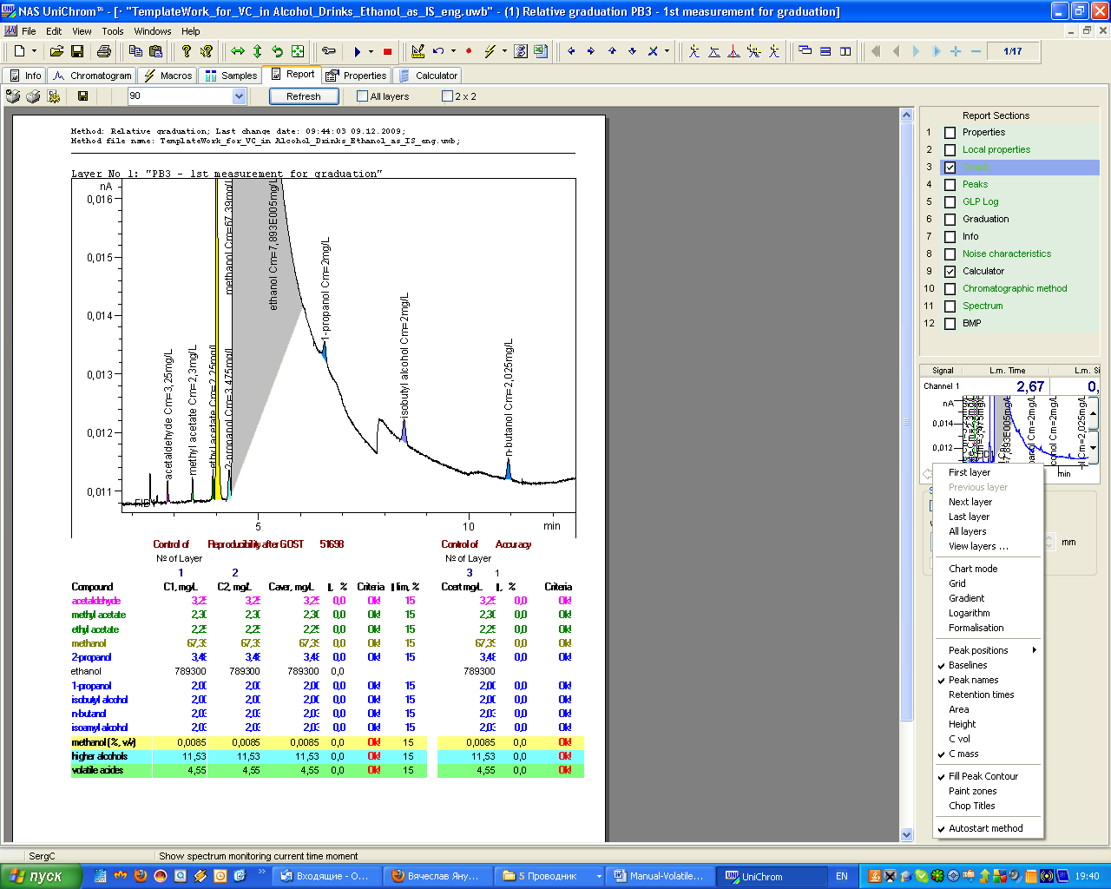Click the Refresh button
Image resolution: width=1111 pixels, height=889 pixels.
303,96
